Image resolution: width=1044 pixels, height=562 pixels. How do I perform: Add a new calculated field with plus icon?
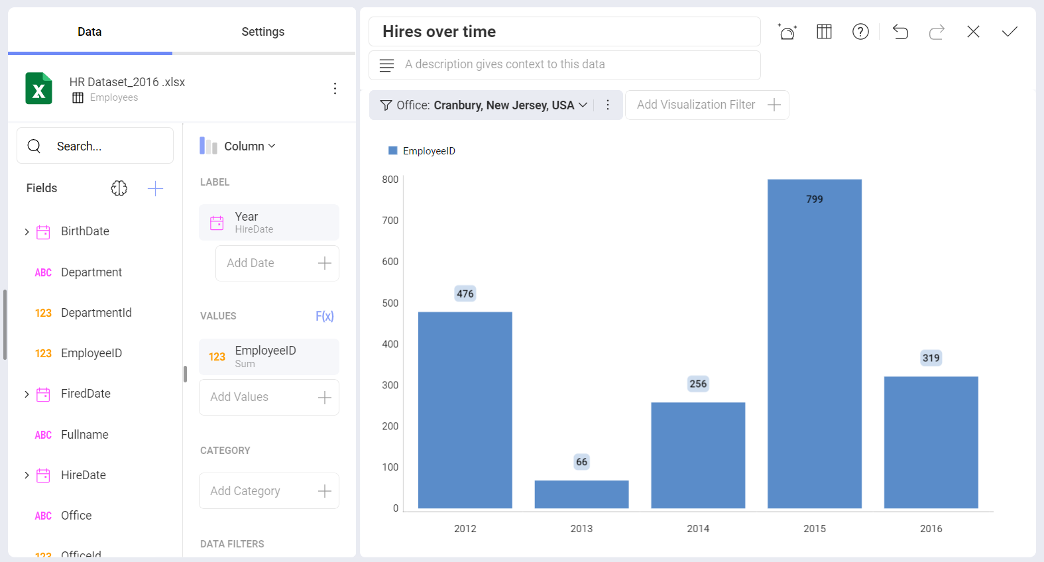coord(155,188)
